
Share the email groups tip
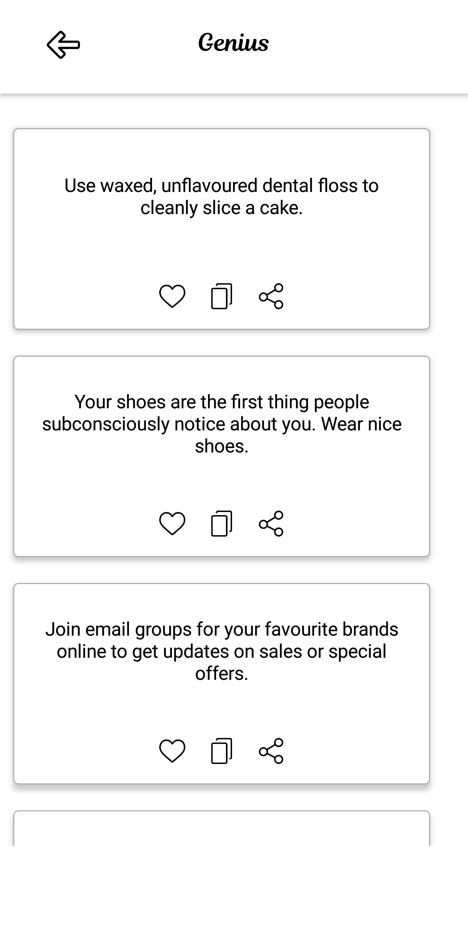click(x=271, y=751)
